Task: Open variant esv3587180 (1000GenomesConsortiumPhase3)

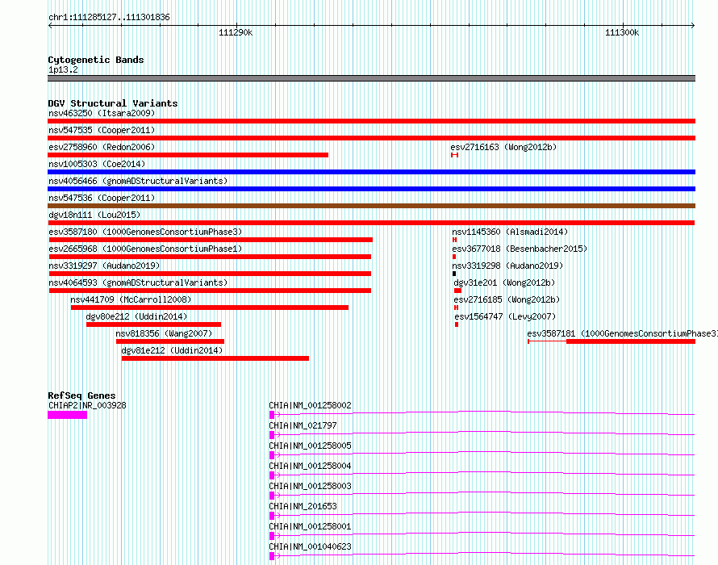Action: coord(145,232)
